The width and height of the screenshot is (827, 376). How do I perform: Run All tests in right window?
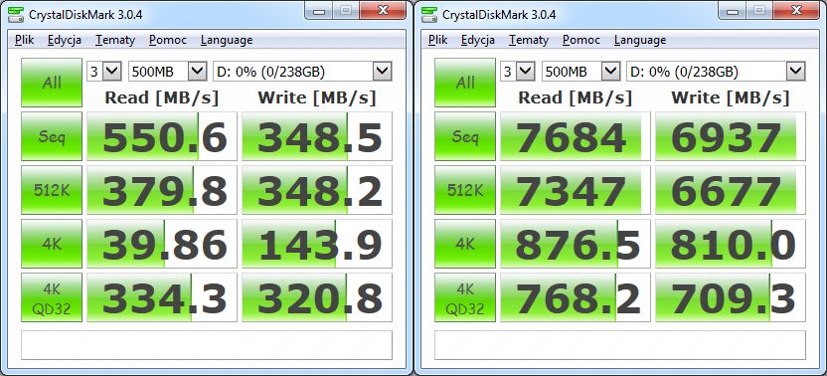point(465,83)
